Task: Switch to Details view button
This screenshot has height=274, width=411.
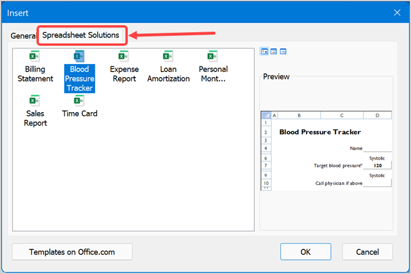Action: [283, 52]
